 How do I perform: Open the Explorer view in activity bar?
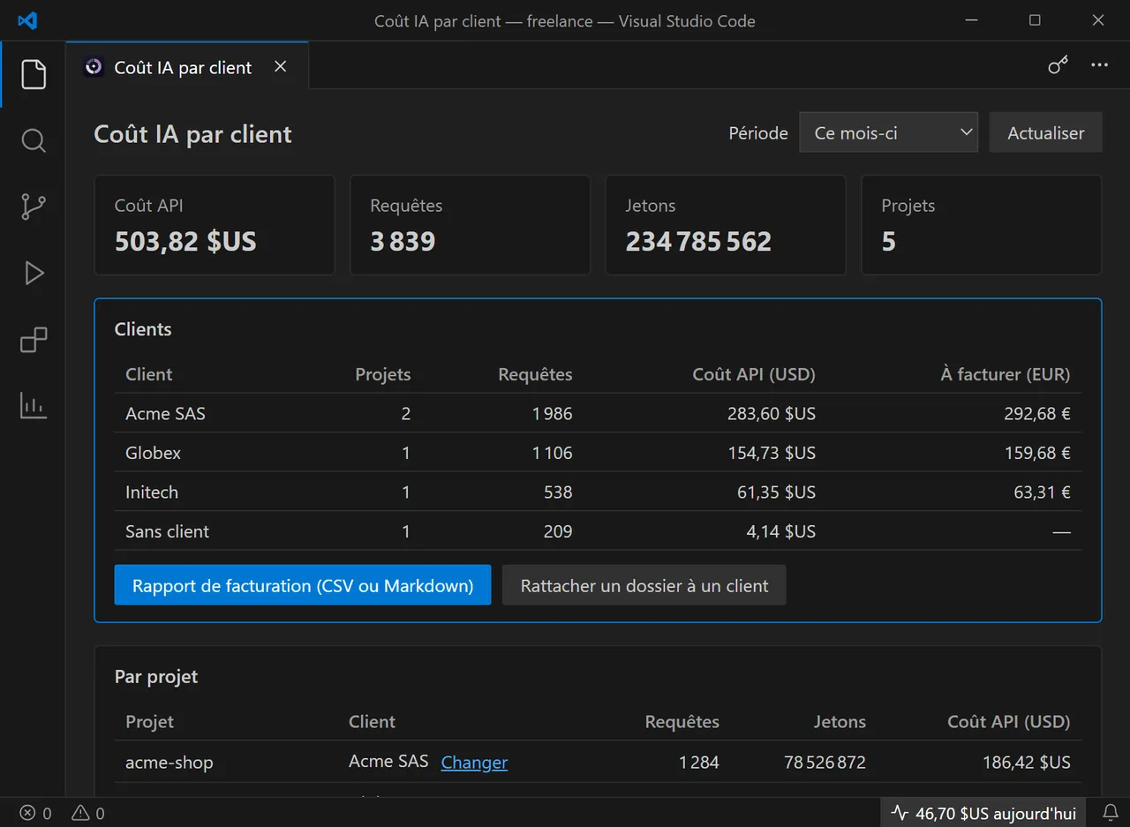click(33, 74)
